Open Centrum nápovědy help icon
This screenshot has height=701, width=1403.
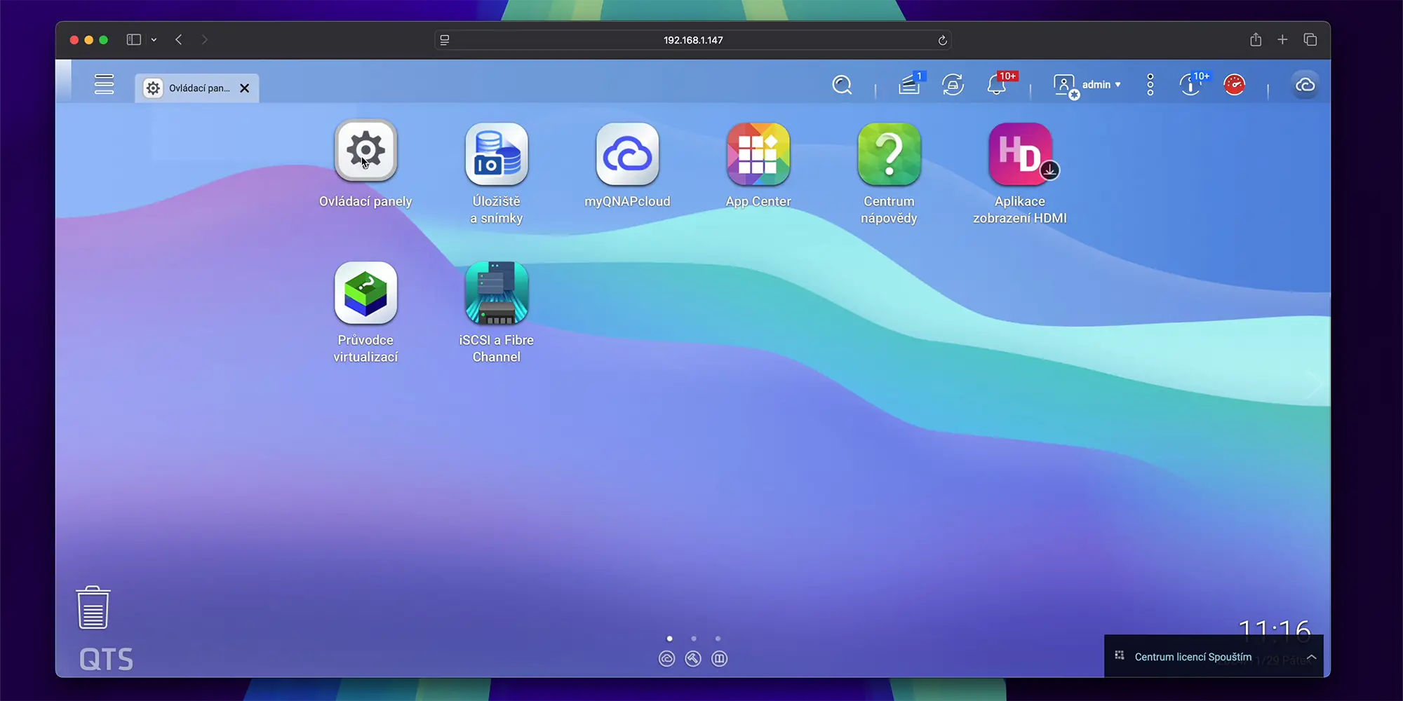point(889,154)
